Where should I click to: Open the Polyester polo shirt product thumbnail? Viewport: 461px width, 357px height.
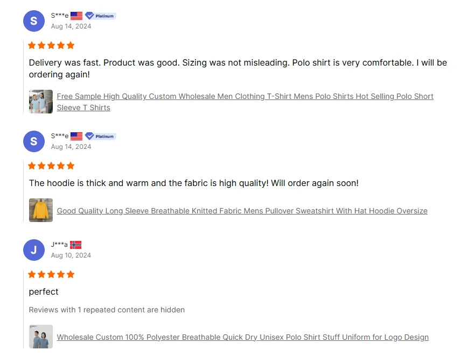tap(41, 337)
